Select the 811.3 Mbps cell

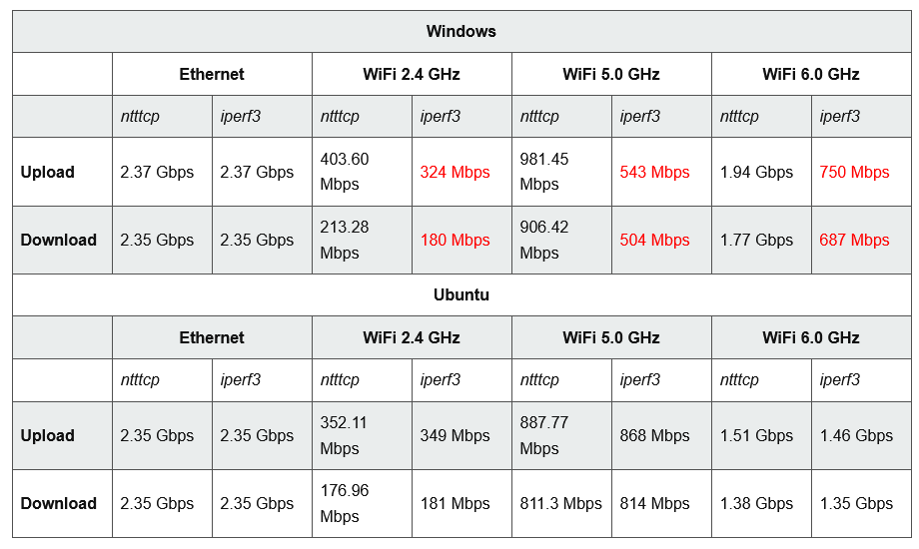point(560,504)
